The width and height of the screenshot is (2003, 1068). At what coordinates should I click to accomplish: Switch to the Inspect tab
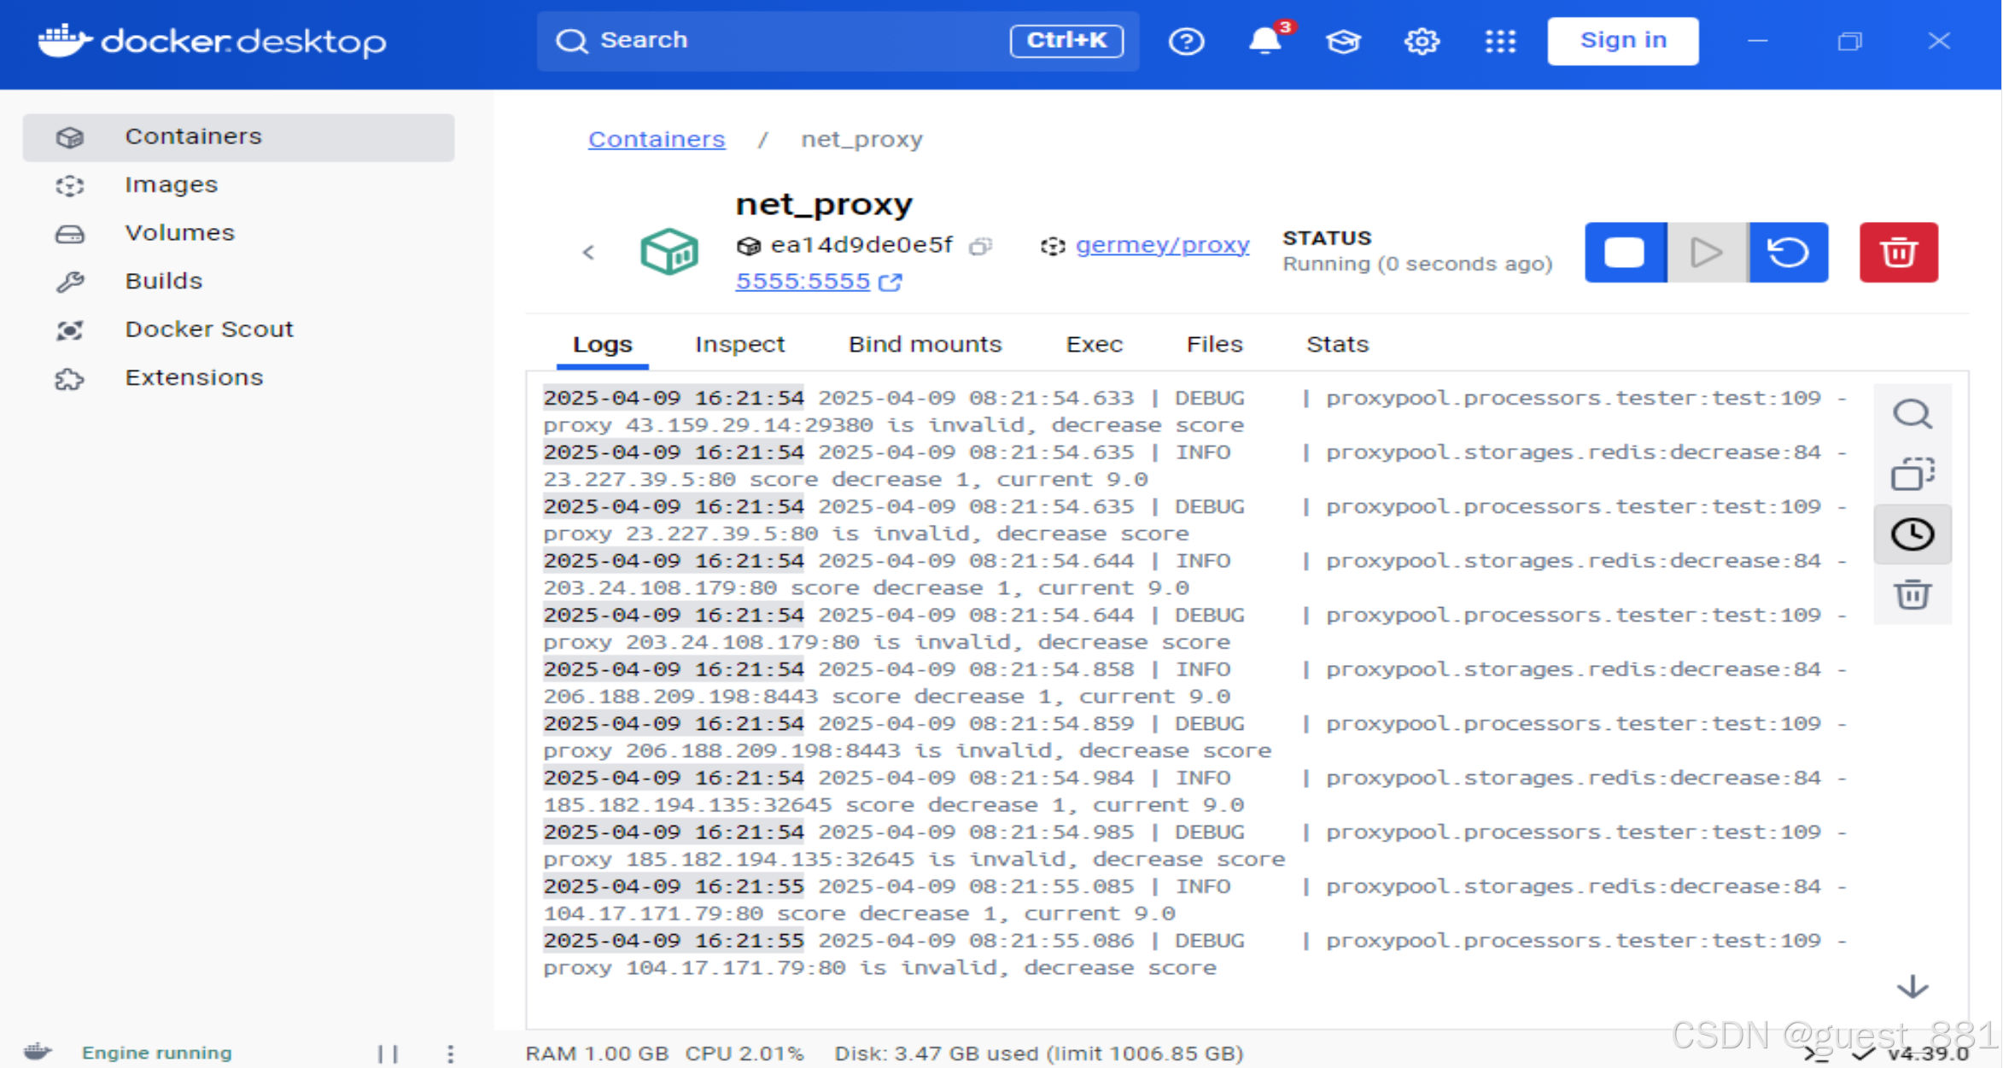click(x=739, y=345)
